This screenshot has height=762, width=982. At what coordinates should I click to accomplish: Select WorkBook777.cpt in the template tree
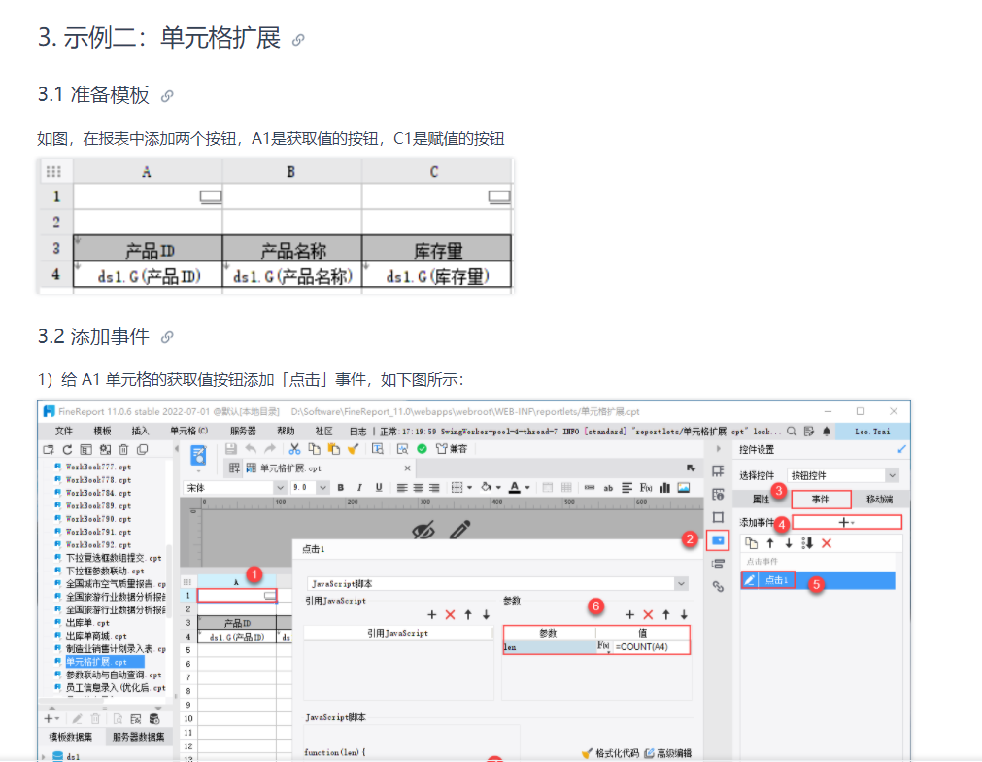point(98,467)
